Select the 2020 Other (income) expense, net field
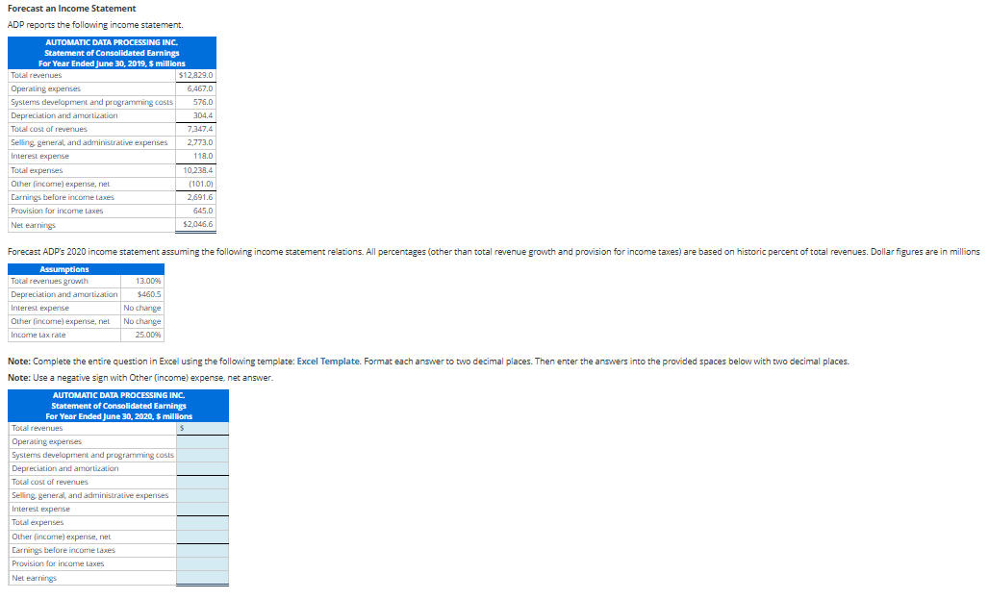Viewport: 989px width, 599px height. 202,537
